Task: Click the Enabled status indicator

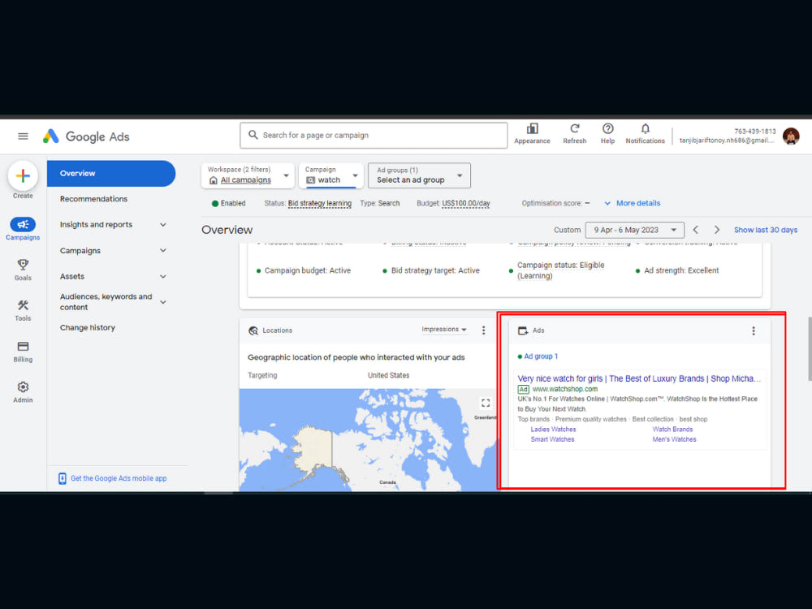Action: click(228, 203)
